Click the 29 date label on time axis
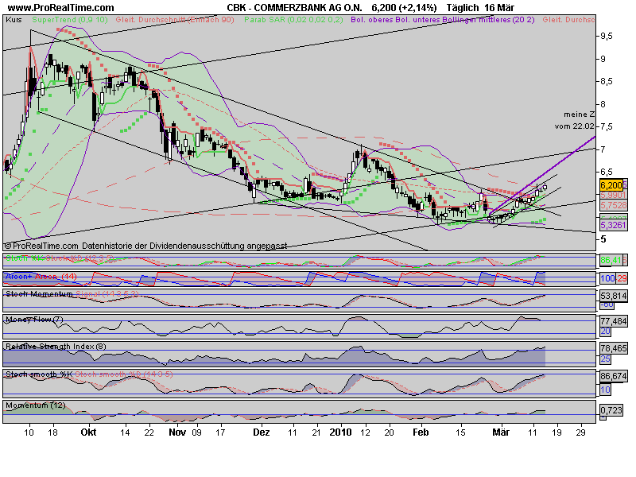Image resolution: width=636 pixels, height=477 pixels. point(580,432)
